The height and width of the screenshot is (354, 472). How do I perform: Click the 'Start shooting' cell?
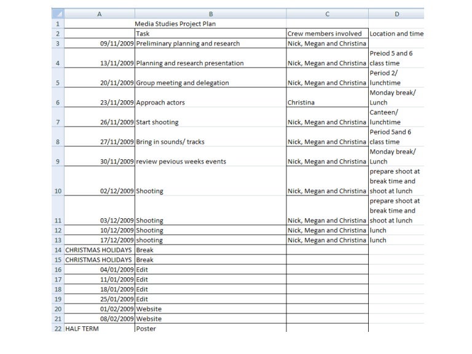[x=210, y=122]
